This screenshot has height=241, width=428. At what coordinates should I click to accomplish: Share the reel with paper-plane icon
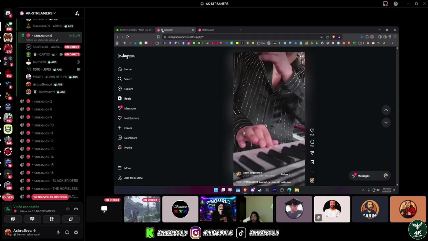(312, 153)
